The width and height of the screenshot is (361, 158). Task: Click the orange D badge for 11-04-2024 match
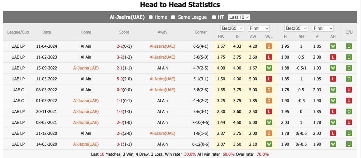point(269,46)
